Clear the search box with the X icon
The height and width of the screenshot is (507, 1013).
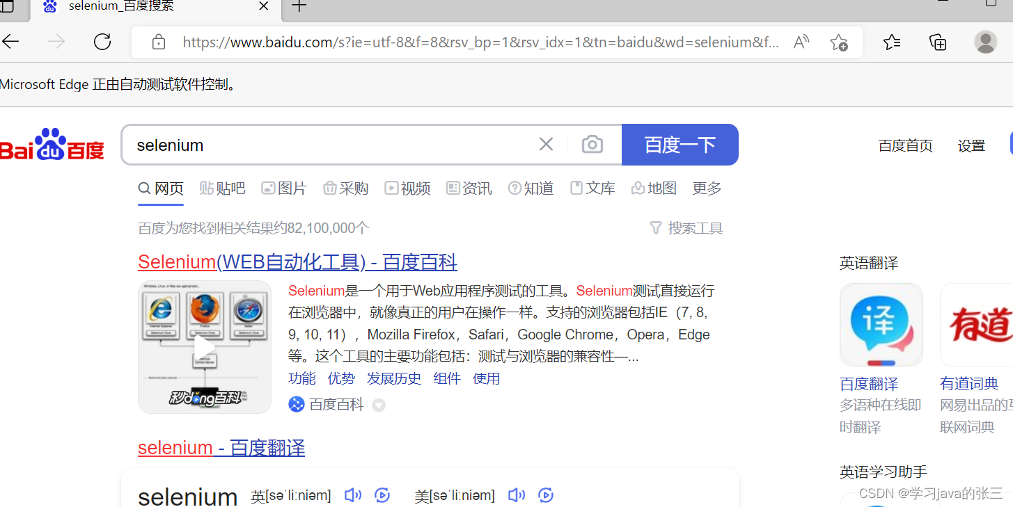(546, 145)
